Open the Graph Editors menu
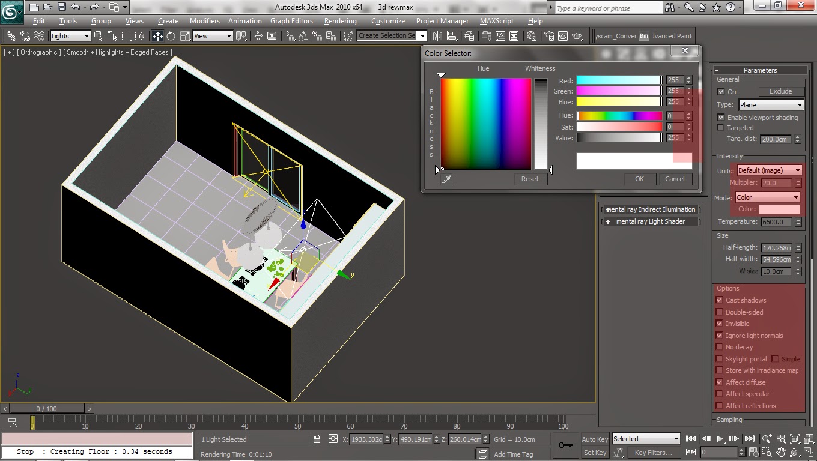This screenshot has width=817, height=461. point(291,21)
